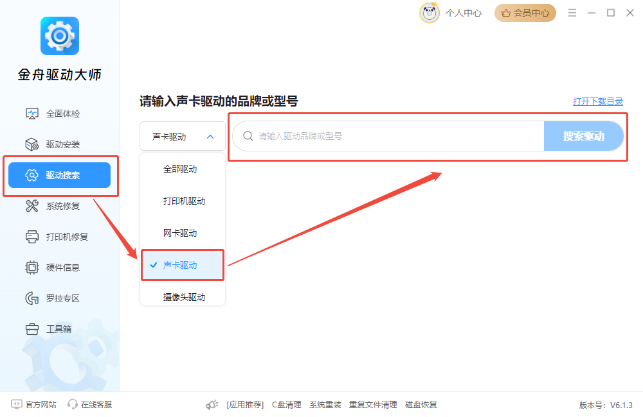Click the 打开下载目录 link

click(x=598, y=101)
